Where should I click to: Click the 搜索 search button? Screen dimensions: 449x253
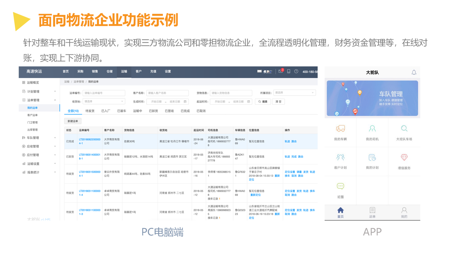tap(263, 102)
